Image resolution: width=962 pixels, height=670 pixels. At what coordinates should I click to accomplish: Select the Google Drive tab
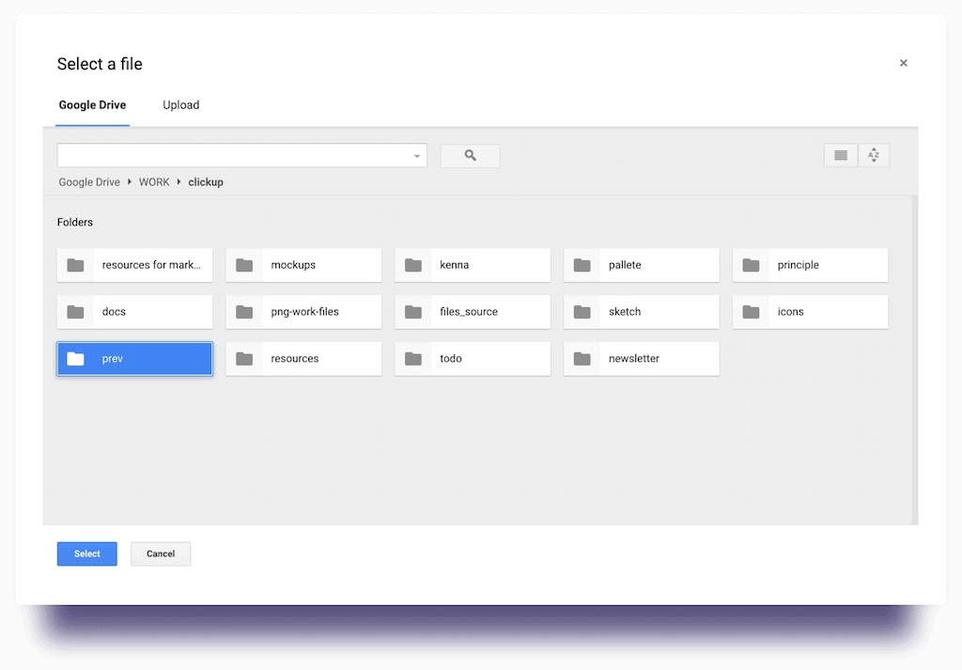[x=92, y=104]
